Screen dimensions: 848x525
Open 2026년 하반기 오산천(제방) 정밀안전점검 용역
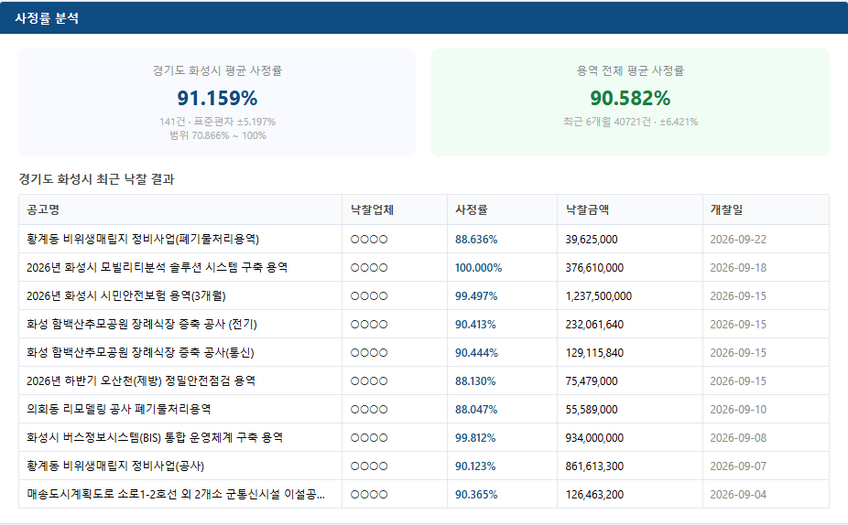(x=141, y=380)
